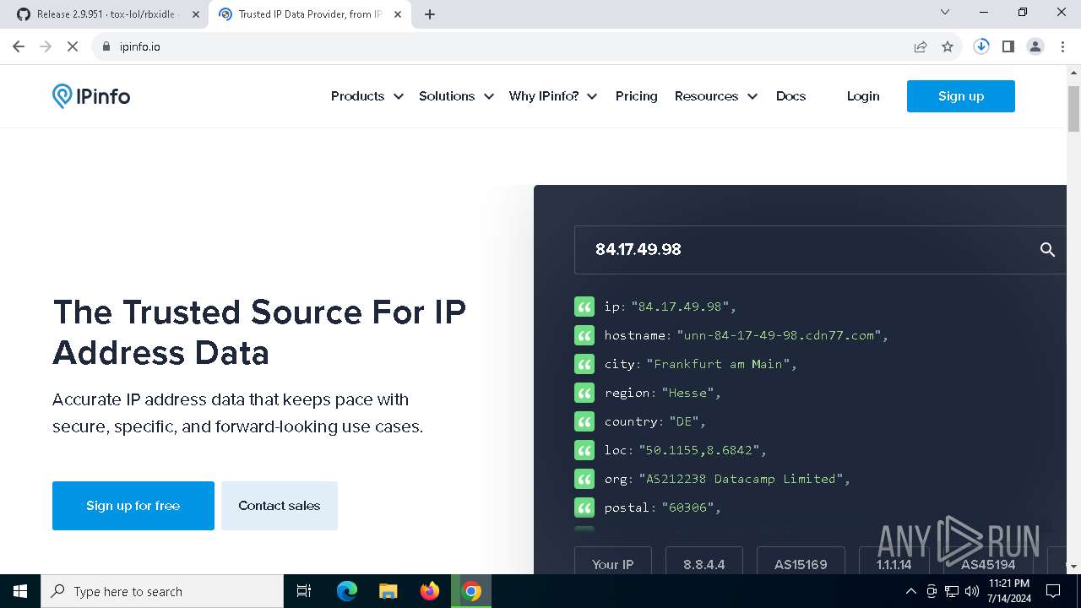Click the page vertical scrollbar thumb
The height and width of the screenshot is (608, 1081).
click(x=1073, y=108)
